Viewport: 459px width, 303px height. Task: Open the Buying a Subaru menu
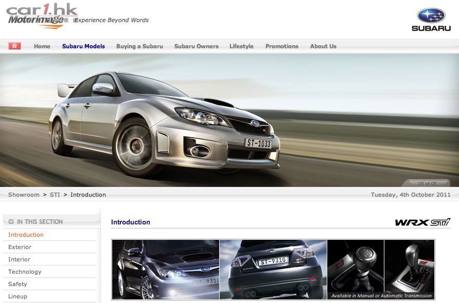coord(139,46)
